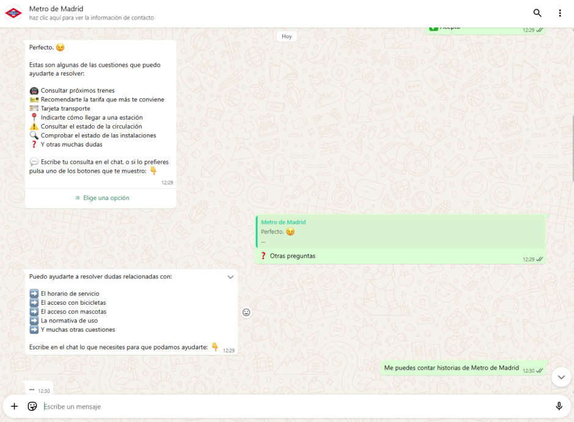This screenshot has width=574, height=422.
Task: Open the search in chat magnifier icon
Action: [537, 13]
